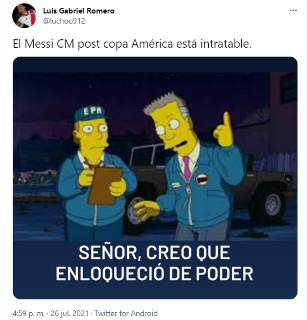Screen dimensions: 307x320
Task: Click the 26 jul. 2021 date
Action: [x=70, y=313]
